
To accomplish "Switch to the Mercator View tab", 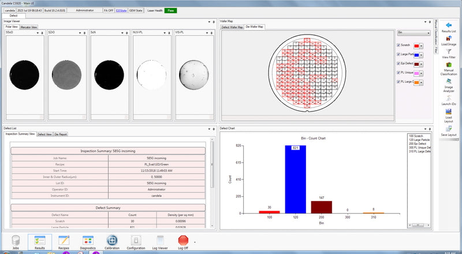I will click(29, 27).
